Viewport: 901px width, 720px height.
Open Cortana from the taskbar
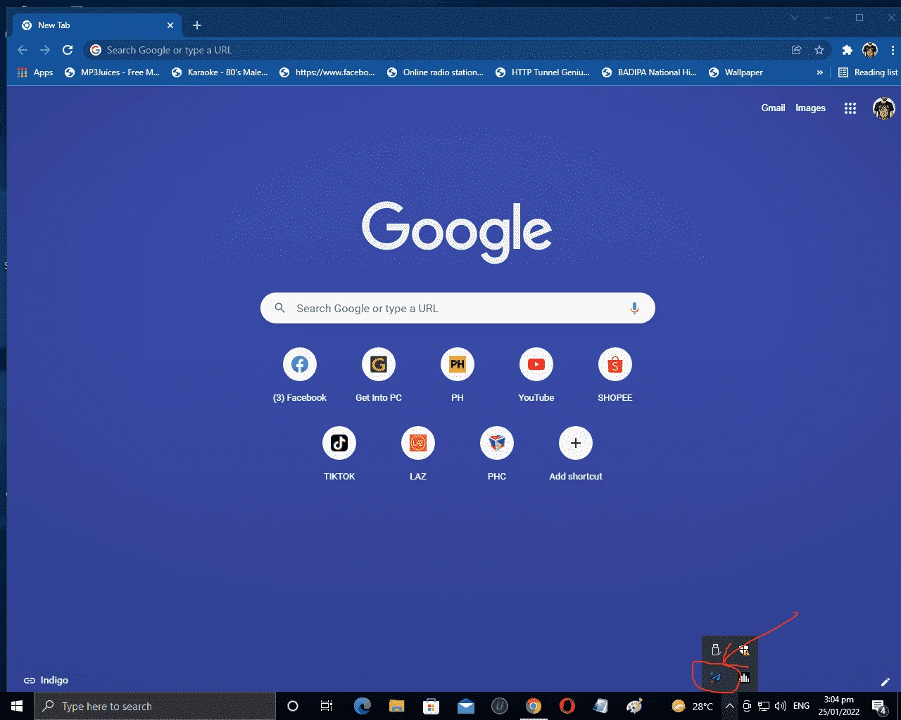[293, 706]
